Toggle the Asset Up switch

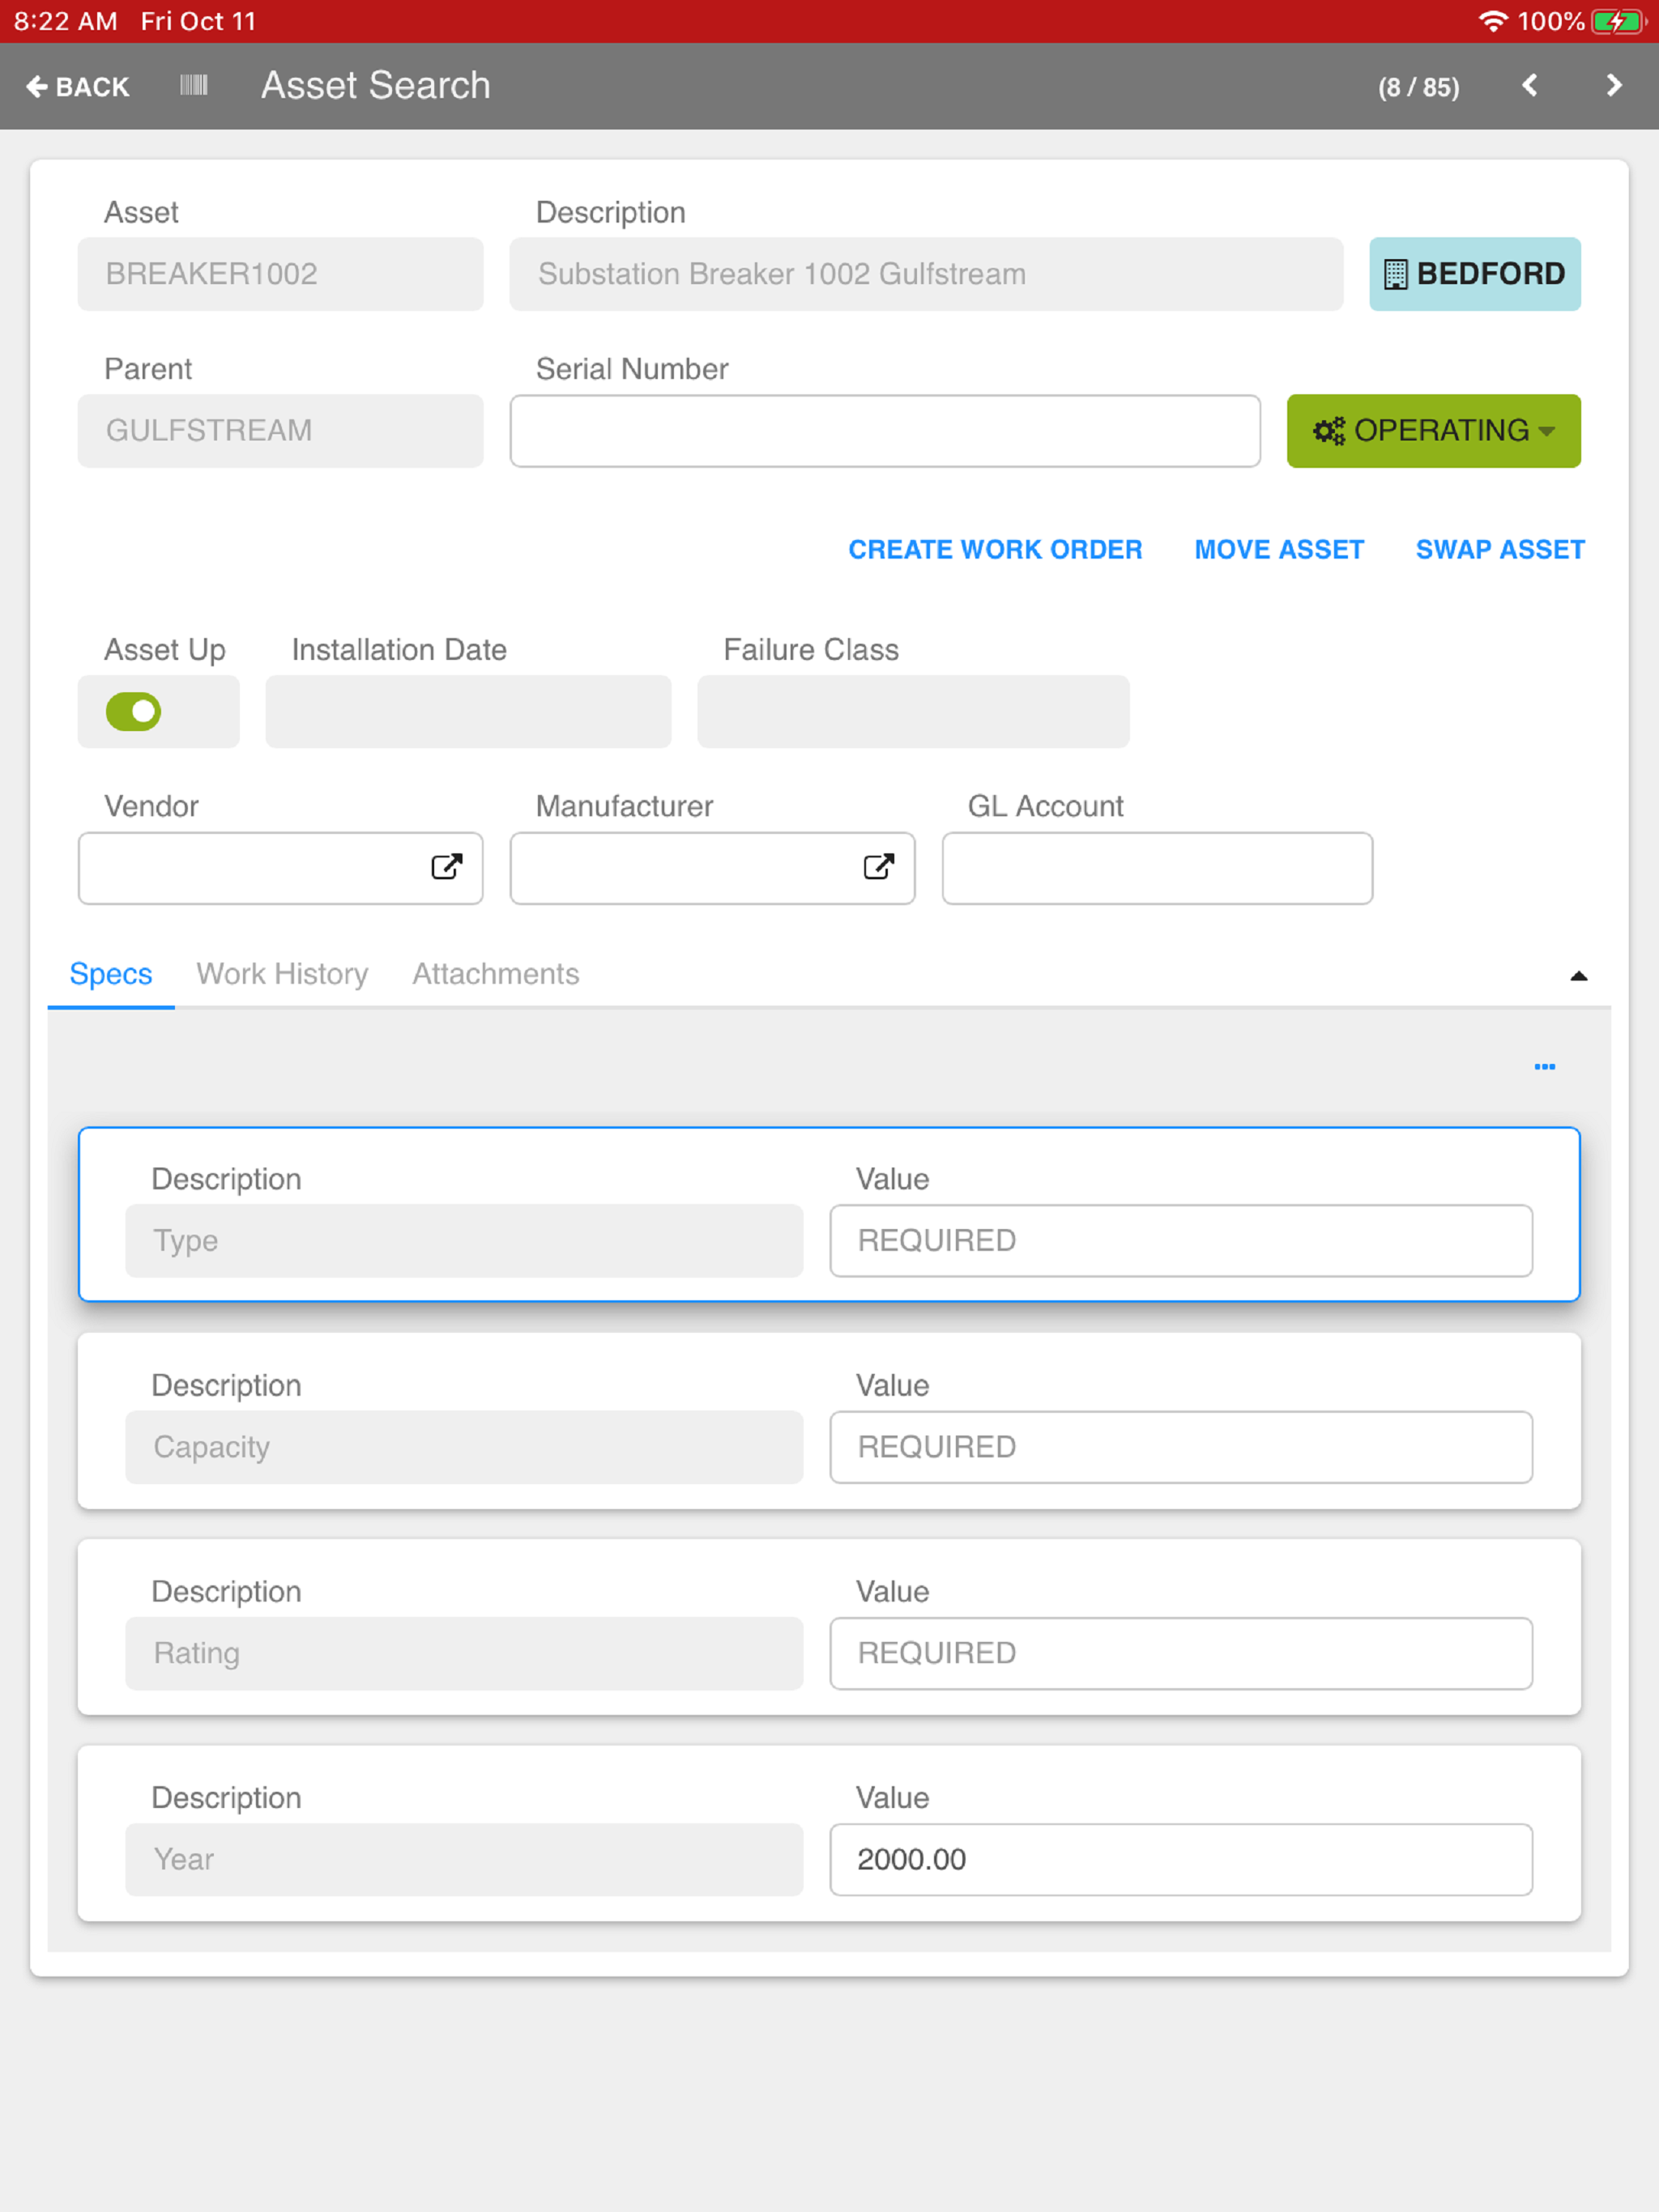pos(134,712)
